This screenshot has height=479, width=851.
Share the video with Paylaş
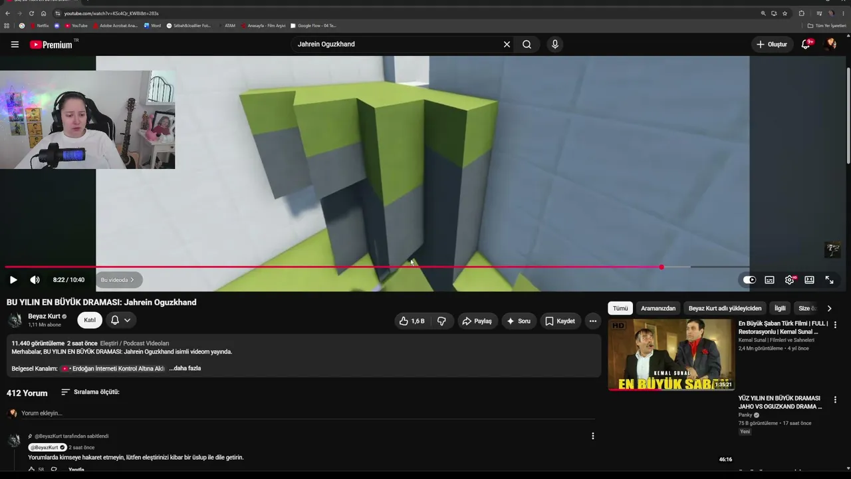477,321
